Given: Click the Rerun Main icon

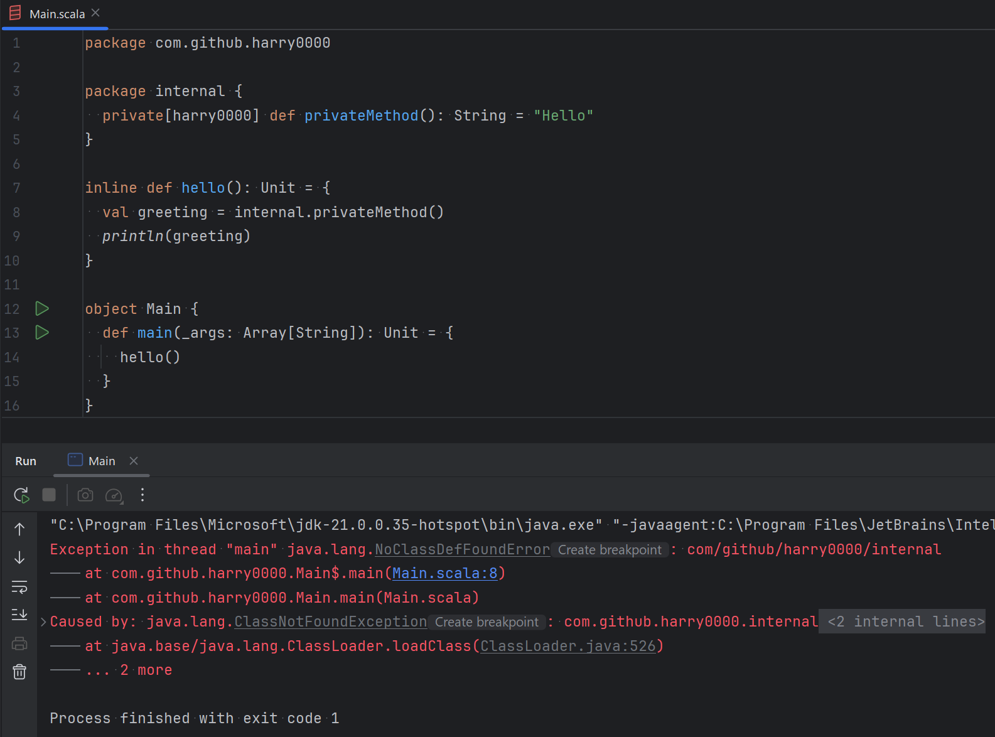Looking at the screenshot, I should pos(21,495).
